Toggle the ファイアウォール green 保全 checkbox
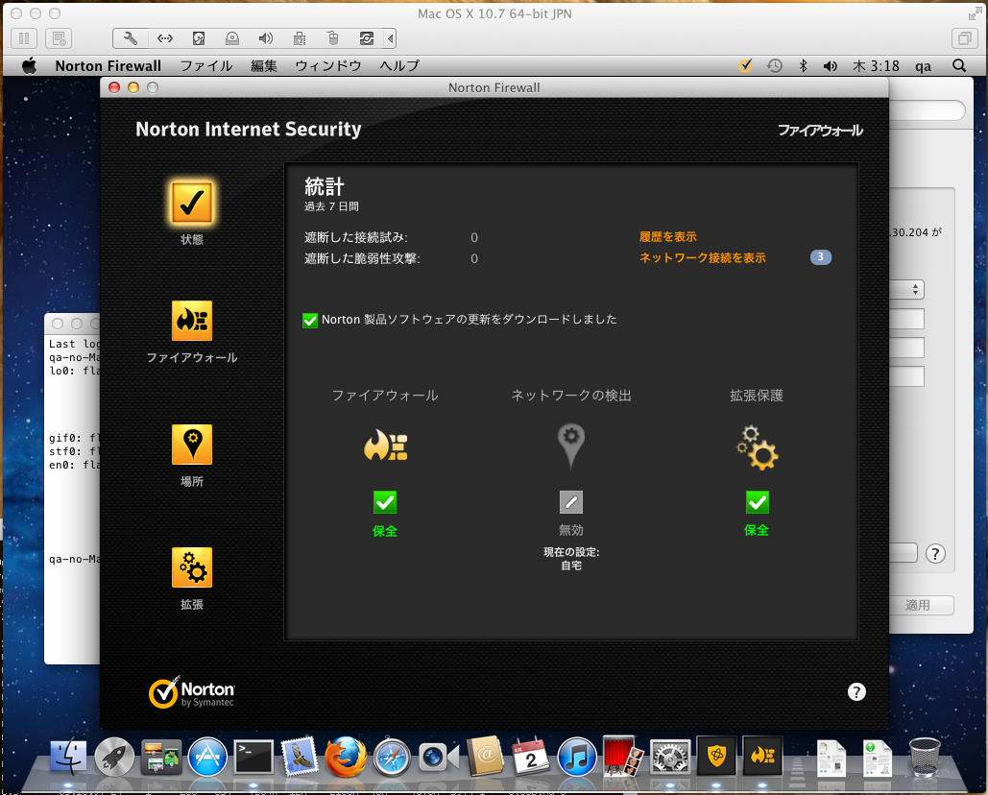The height and width of the screenshot is (795, 988). 385,502
